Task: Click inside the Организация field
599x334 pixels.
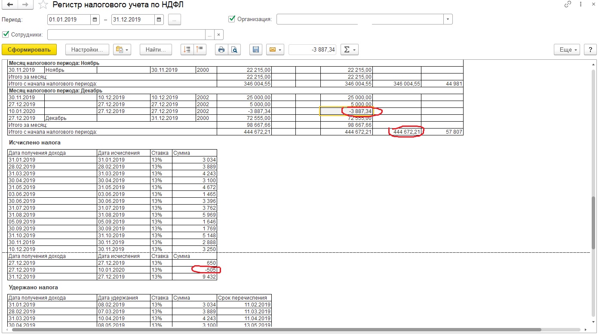Action: click(x=360, y=19)
